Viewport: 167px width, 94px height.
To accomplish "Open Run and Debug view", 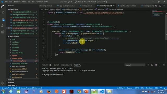I will click(3, 26).
